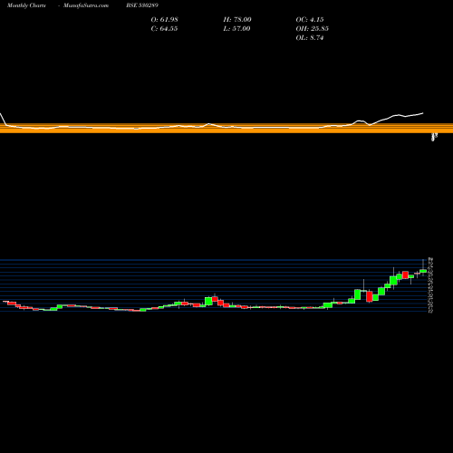Select the high value 'H: 78.00'

pos(237,20)
